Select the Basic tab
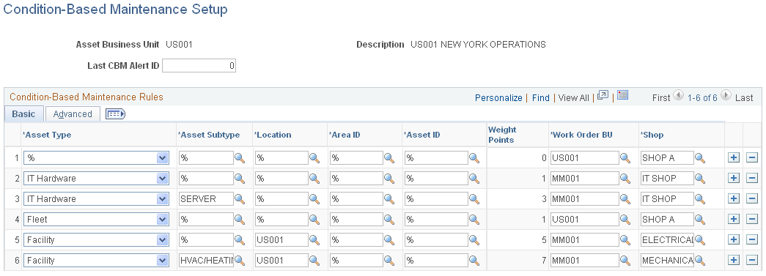 tap(23, 113)
